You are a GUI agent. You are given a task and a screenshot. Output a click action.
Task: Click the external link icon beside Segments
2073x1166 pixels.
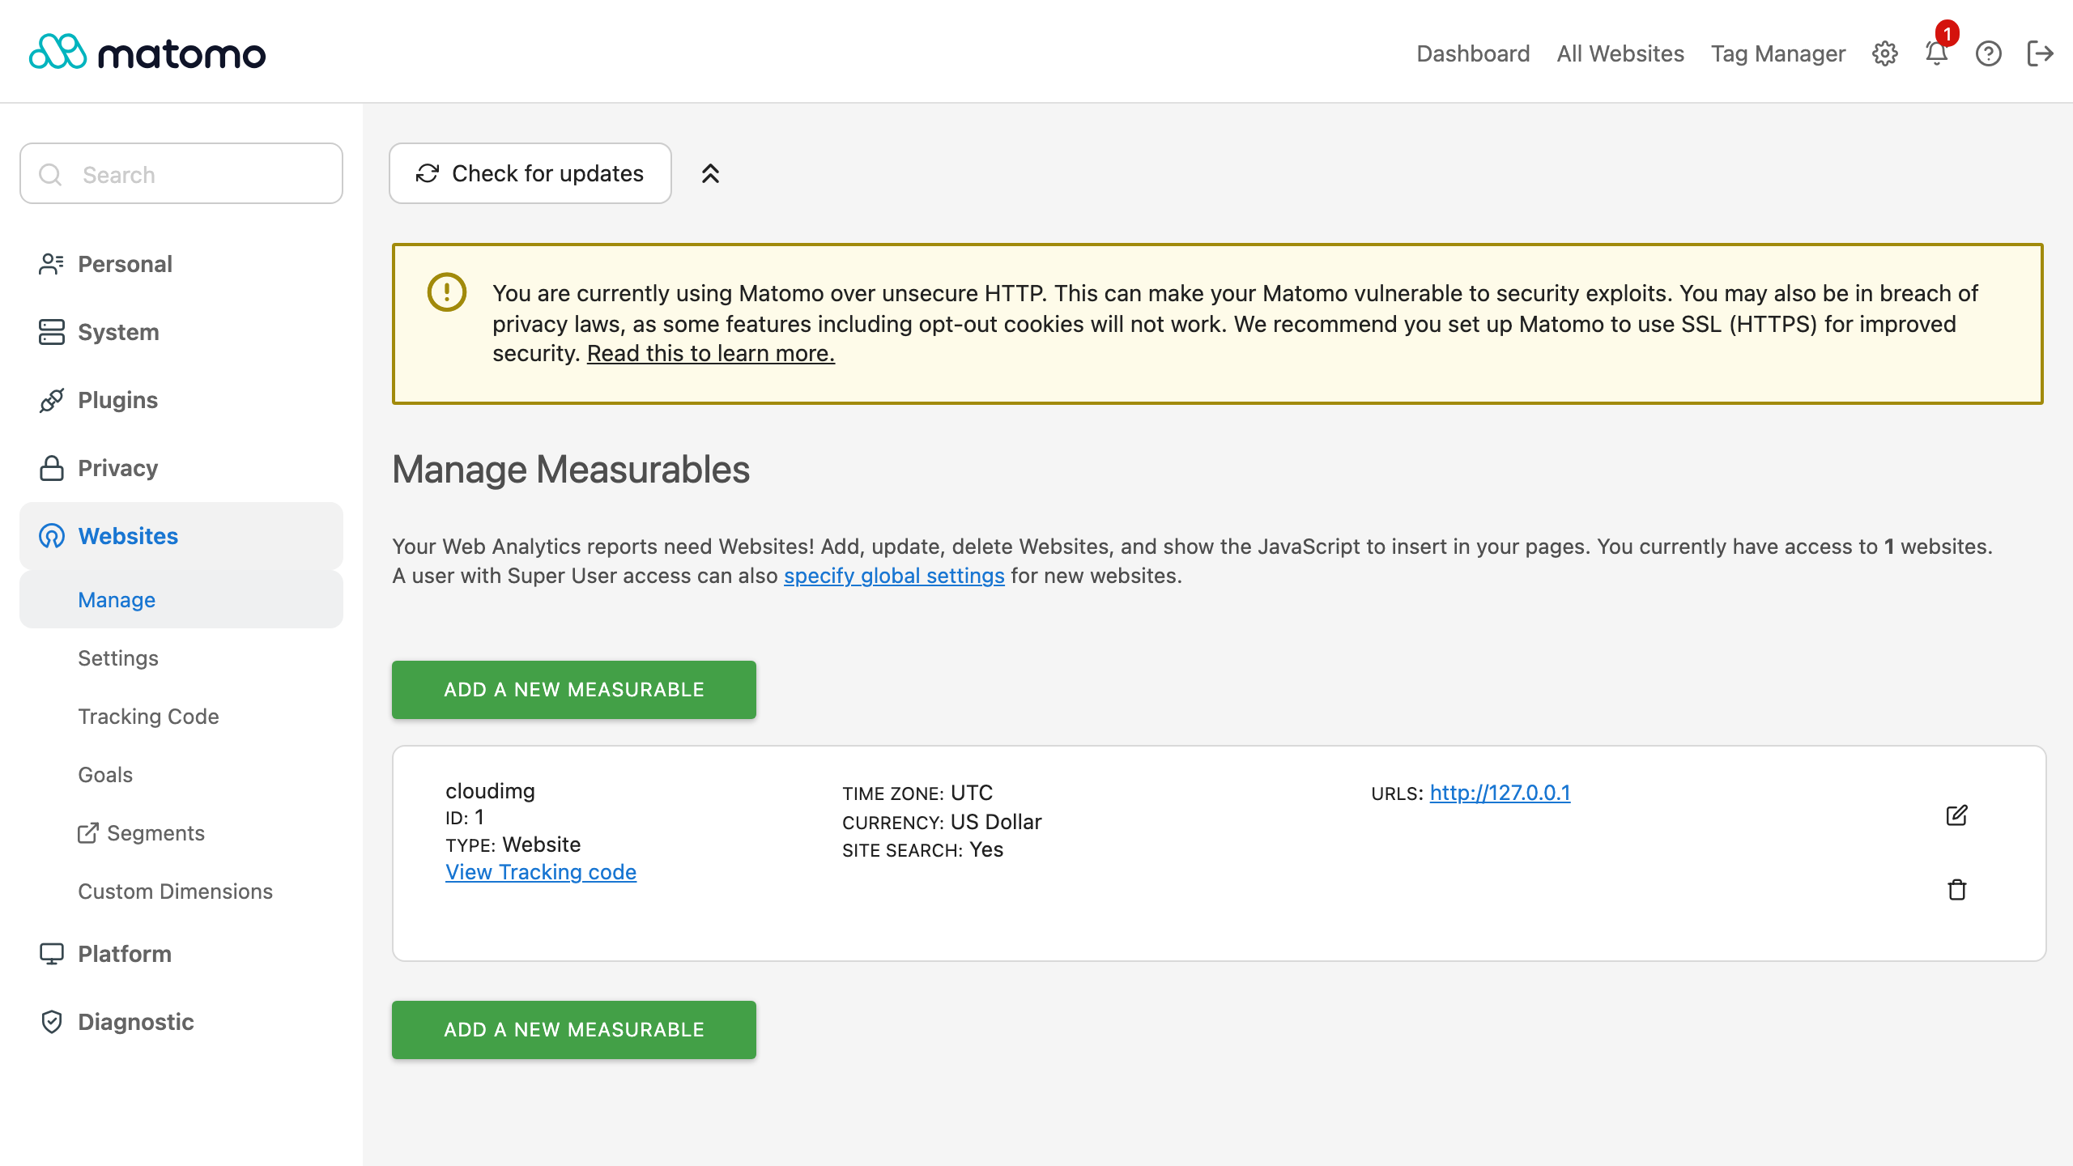point(87,833)
